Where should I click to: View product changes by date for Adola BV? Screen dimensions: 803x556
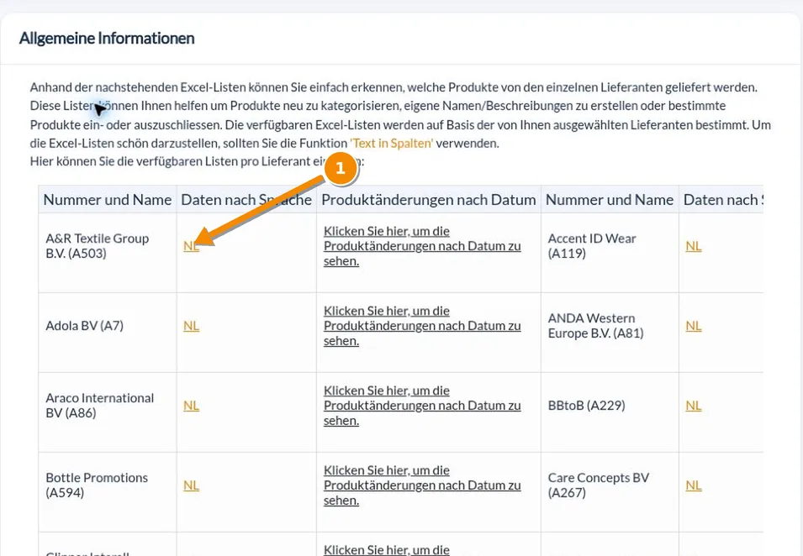coord(422,326)
